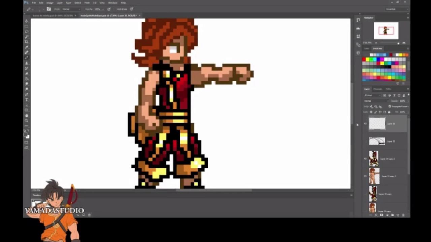This screenshot has width=431, height=242.
Task: Open the Window menu
Action: [112, 3]
